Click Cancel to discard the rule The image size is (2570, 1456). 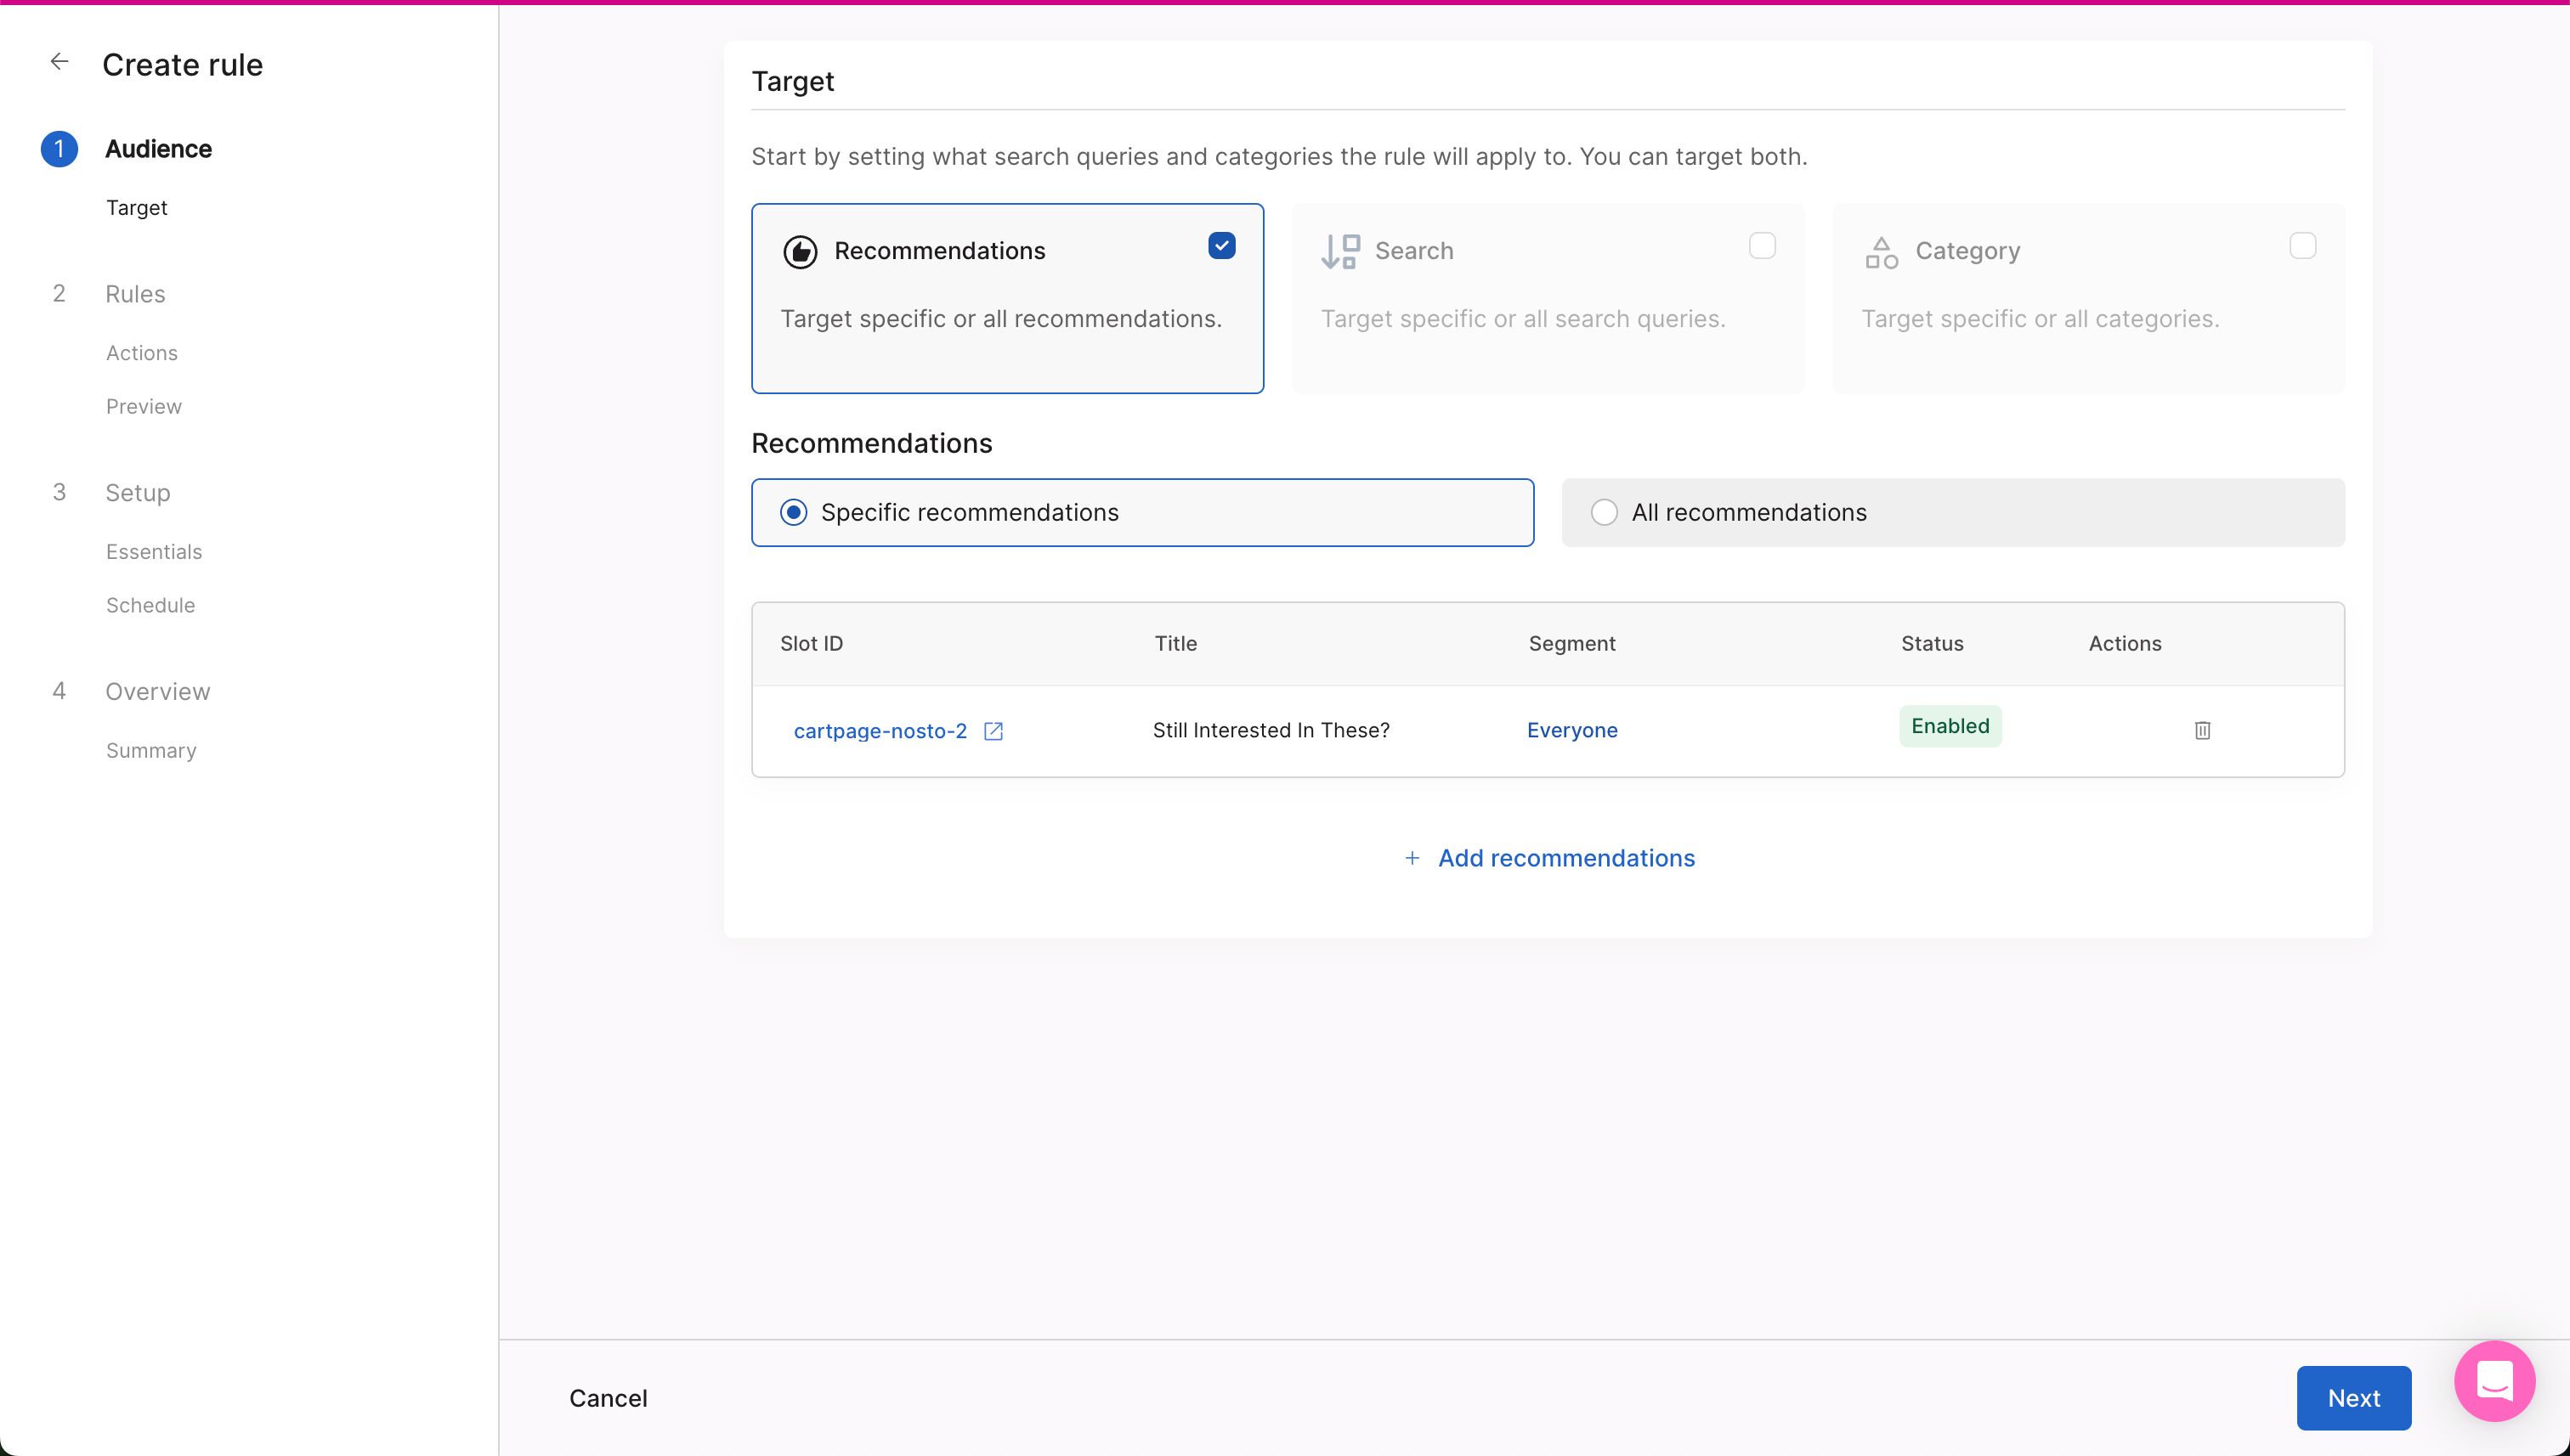coord(609,1397)
